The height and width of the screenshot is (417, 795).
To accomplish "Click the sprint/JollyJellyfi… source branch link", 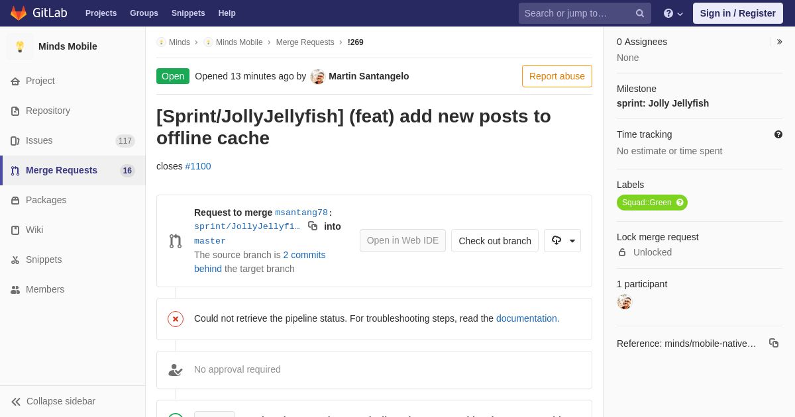I will pyautogui.click(x=247, y=227).
